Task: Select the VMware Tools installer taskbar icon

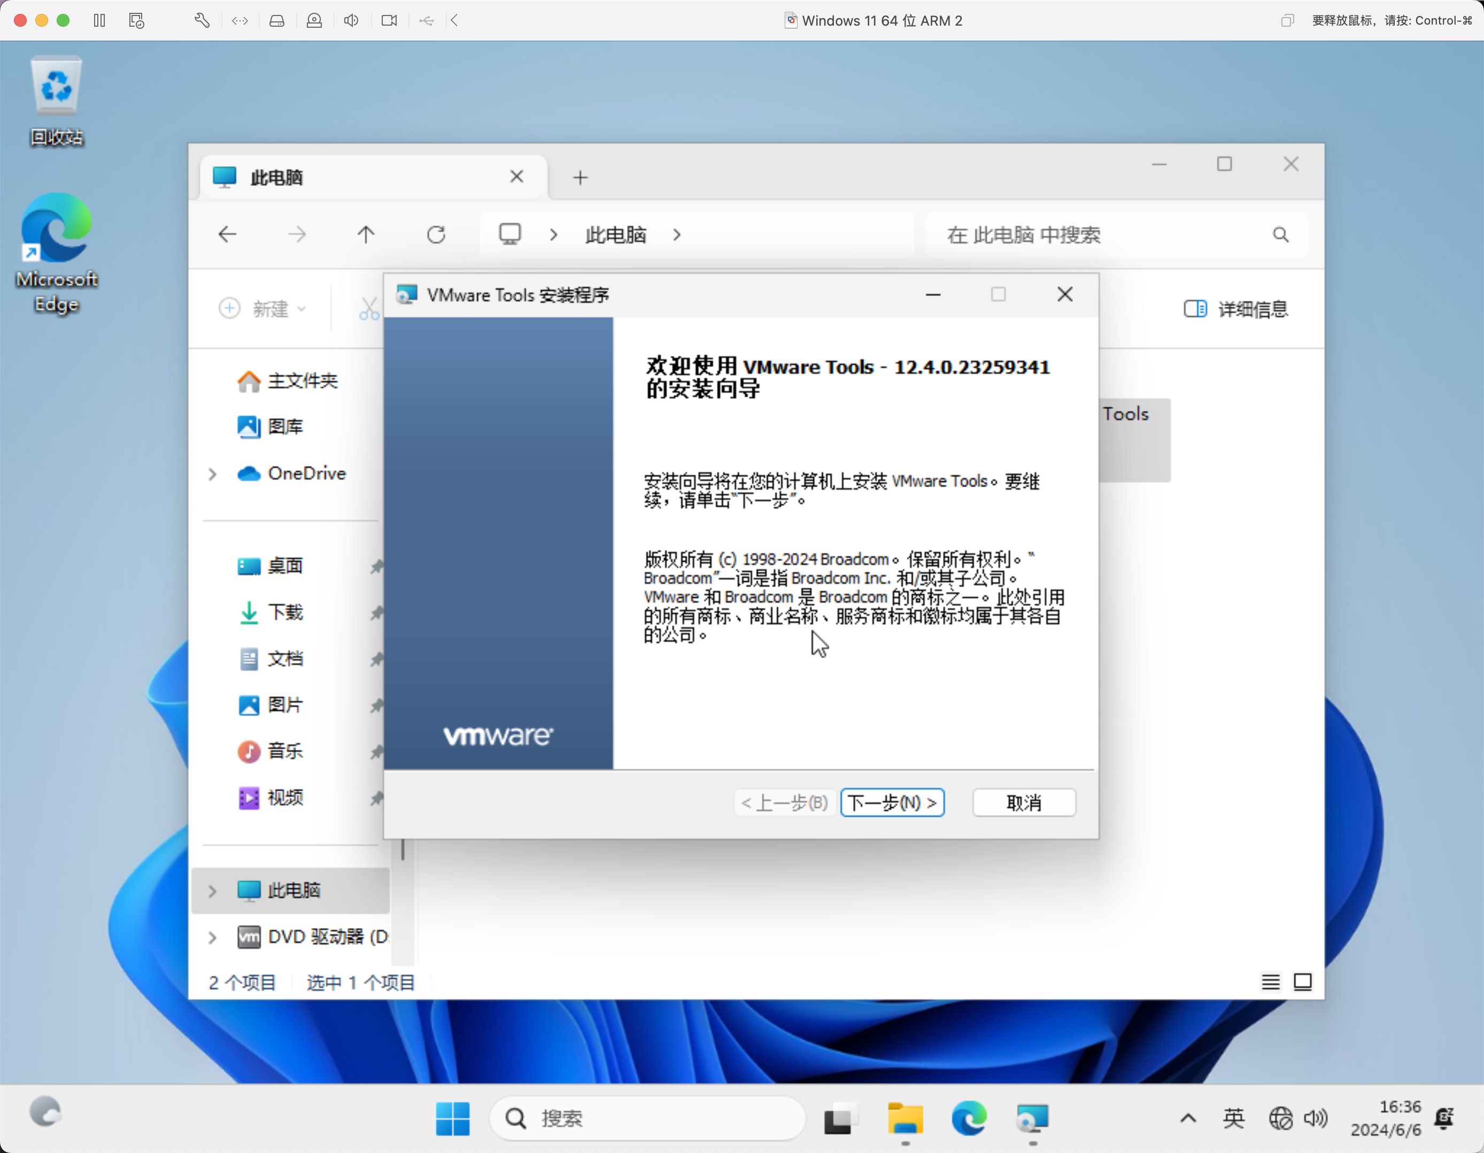Action: click(x=1032, y=1118)
